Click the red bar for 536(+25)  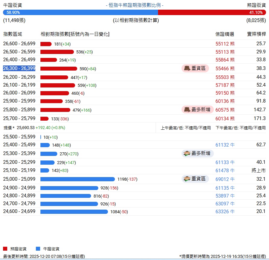[57, 52]
